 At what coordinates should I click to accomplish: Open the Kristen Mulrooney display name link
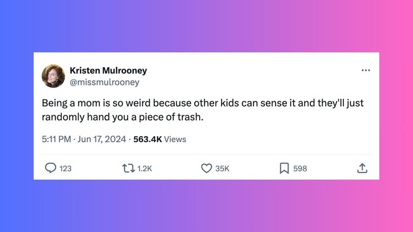tap(108, 71)
